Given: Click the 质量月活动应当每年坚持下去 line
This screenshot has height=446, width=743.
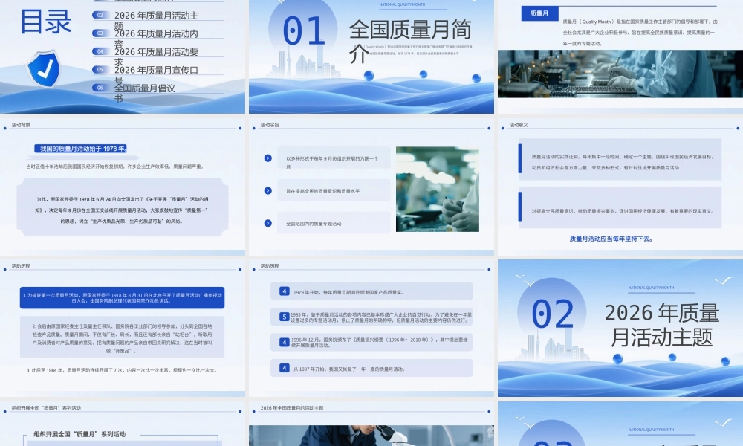Looking at the screenshot, I should click(611, 239).
